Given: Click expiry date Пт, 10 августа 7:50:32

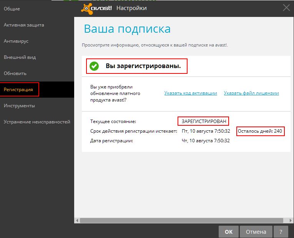Looking at the screenshot, I should coord(206,131).
